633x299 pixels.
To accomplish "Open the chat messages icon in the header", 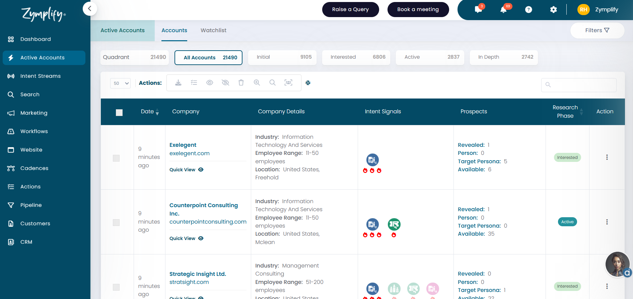I will tap(478, 10).
